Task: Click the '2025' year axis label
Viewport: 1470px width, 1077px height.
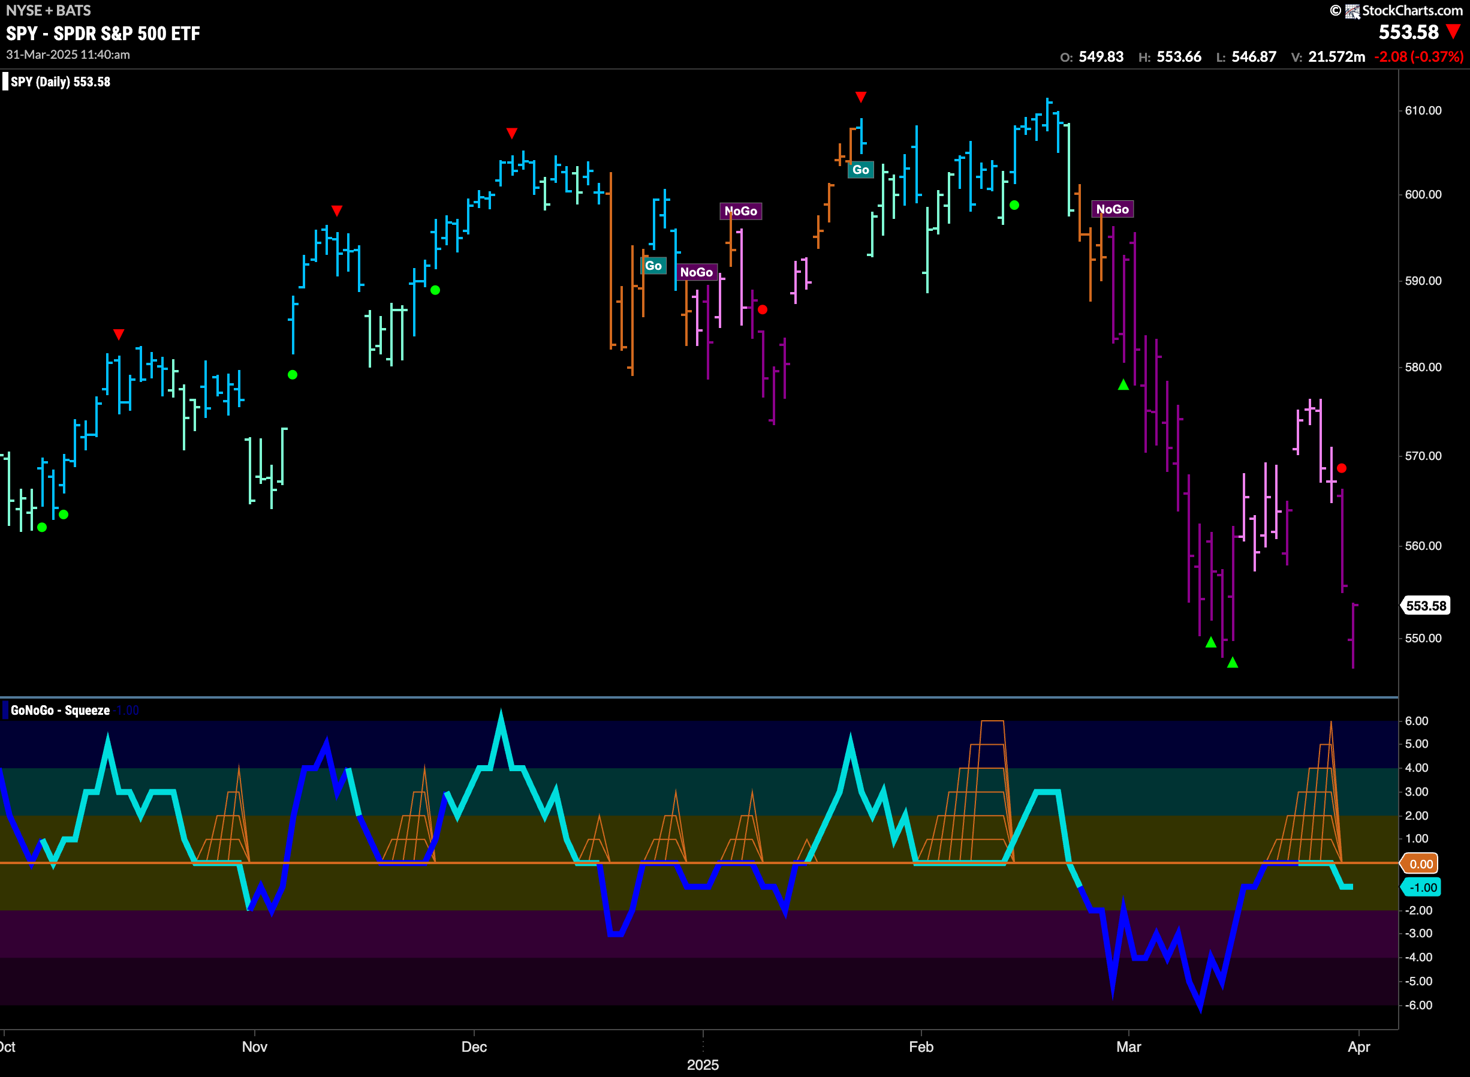Action: (x=703, y=1064)
